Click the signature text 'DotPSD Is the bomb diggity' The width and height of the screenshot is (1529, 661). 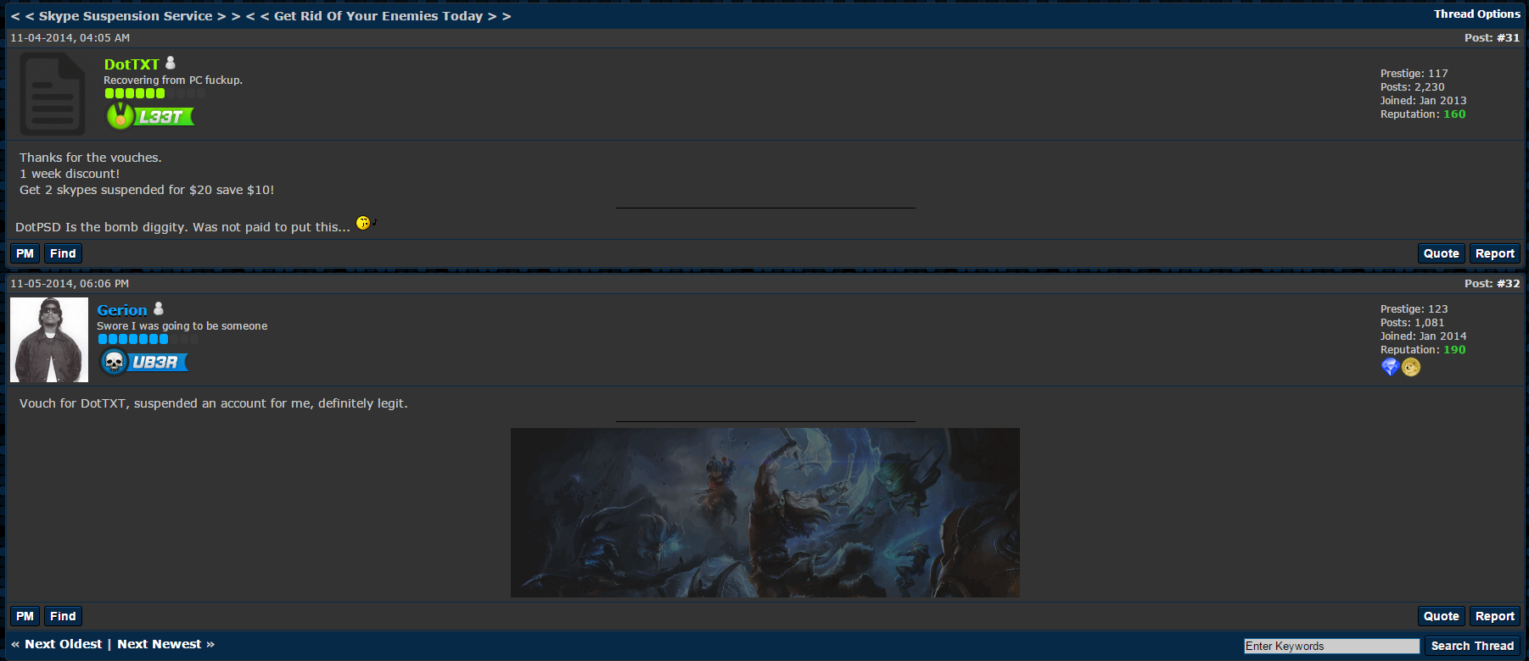100,227
